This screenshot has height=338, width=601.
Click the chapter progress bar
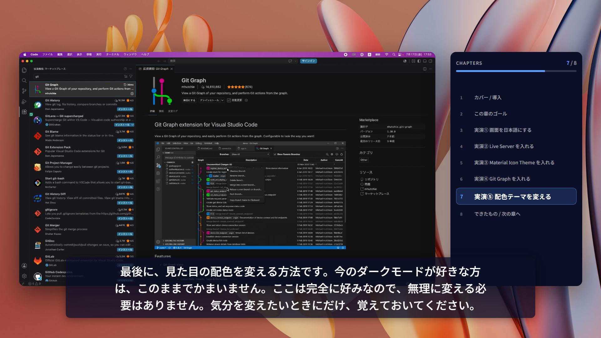pos(516,71)
